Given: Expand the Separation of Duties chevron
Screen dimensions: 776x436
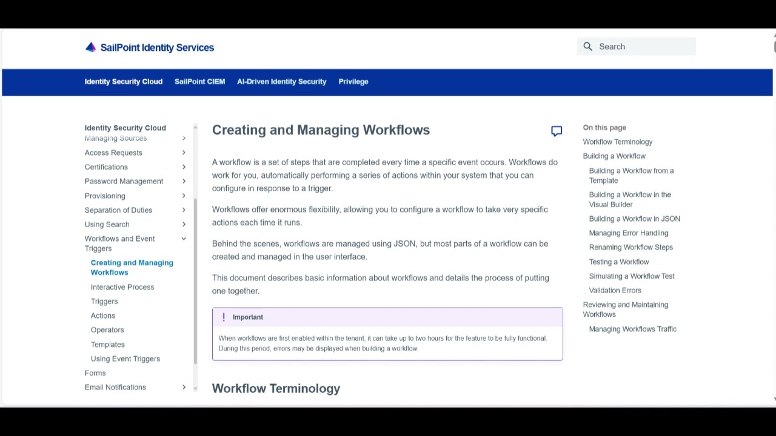Looking at the screenshot, I should click(184, 210).
